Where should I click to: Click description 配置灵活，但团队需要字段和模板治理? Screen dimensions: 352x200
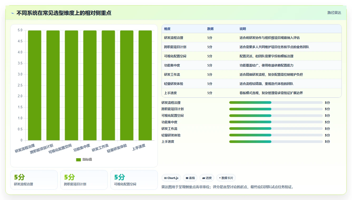[266, 56]
